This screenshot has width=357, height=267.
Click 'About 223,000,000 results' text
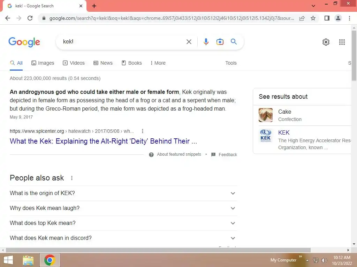[55, 78]
